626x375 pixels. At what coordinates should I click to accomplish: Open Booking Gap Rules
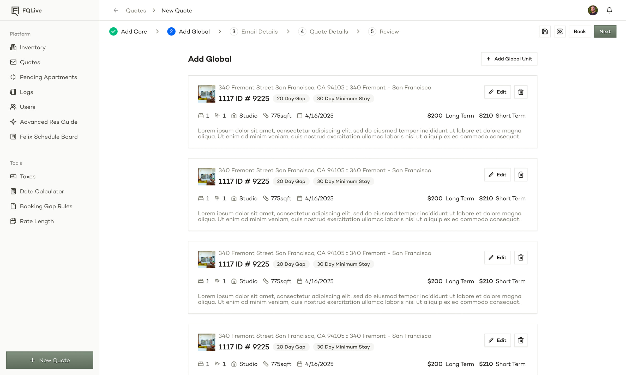click(x=41, y=206)
